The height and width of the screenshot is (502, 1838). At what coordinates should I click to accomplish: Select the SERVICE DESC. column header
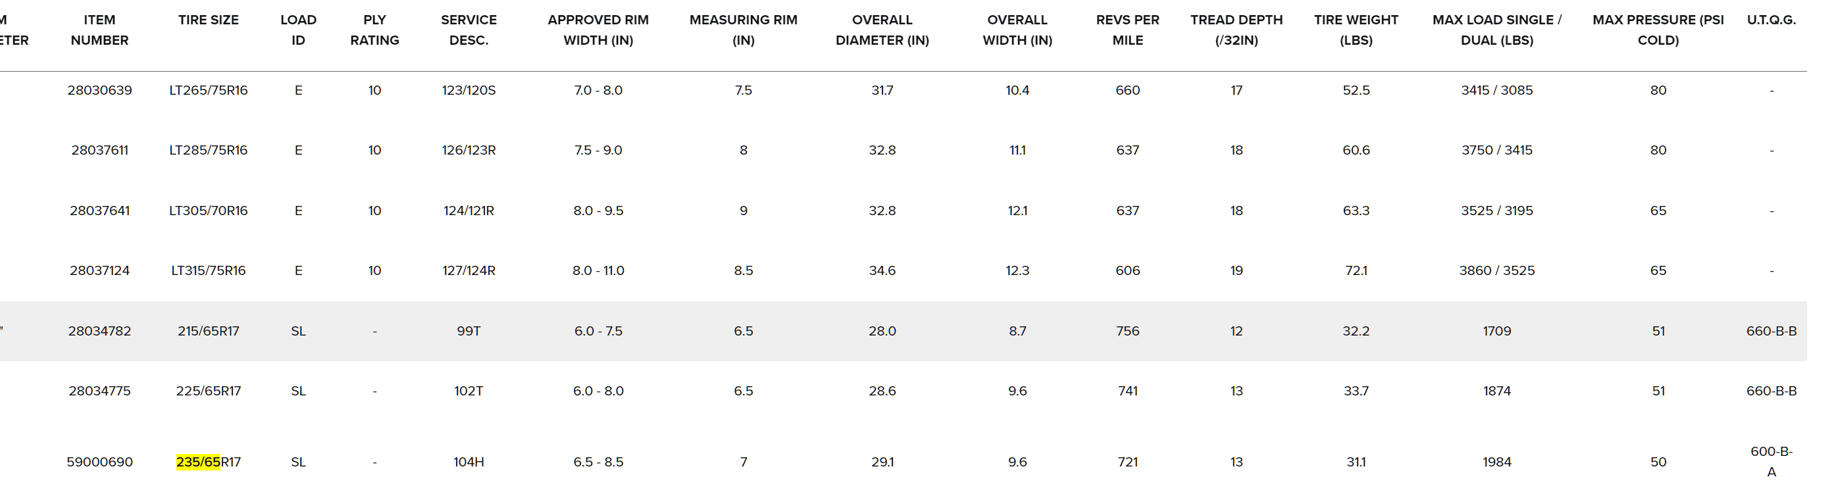(x=469, y=30)
